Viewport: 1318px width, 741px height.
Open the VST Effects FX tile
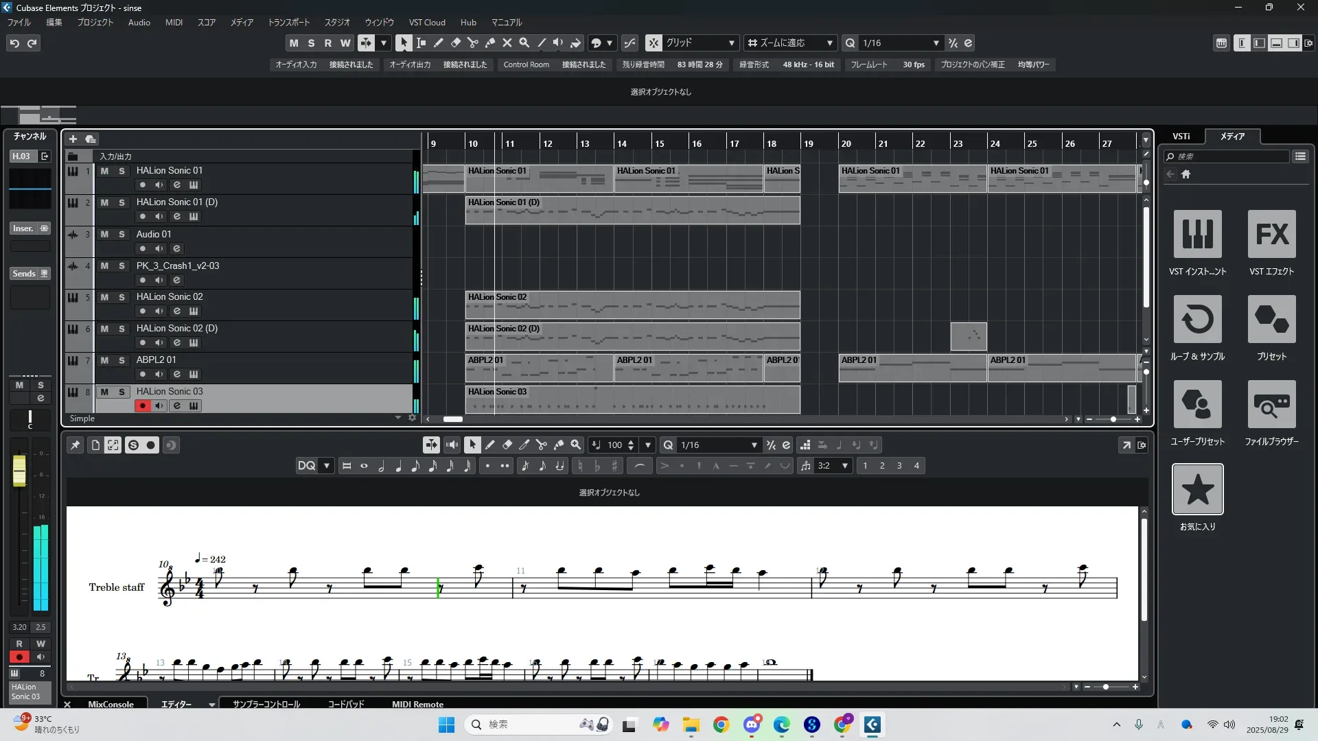coord(1271,234)
